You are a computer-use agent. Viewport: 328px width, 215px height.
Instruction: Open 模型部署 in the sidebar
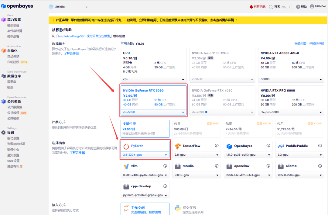coord(13,36)
